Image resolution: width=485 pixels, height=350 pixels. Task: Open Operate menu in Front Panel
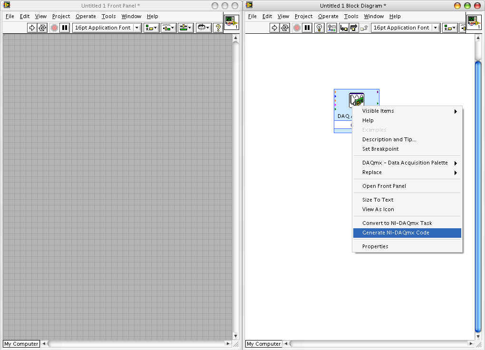pyautogui.click(x=86, y=16)
